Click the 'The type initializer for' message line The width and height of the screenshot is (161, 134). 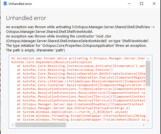point(76,45)
